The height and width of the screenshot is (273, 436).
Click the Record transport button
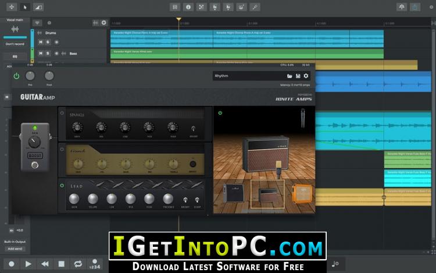(x=12, y=264)
